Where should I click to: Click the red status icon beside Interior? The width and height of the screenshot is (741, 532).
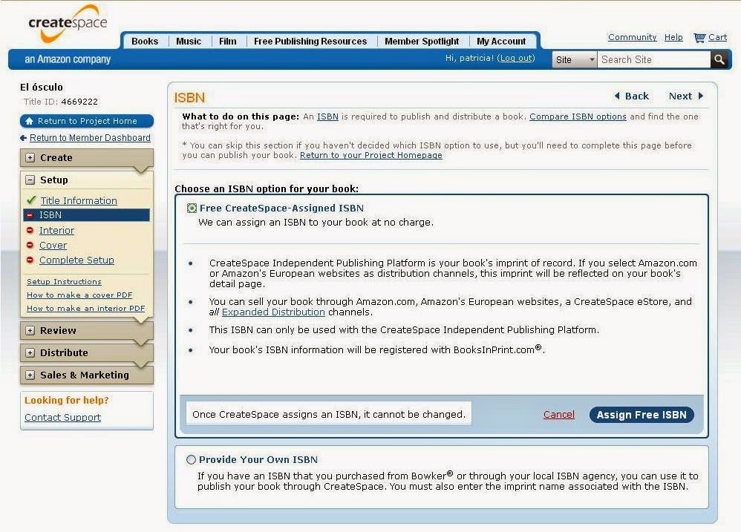coord(30,230)
